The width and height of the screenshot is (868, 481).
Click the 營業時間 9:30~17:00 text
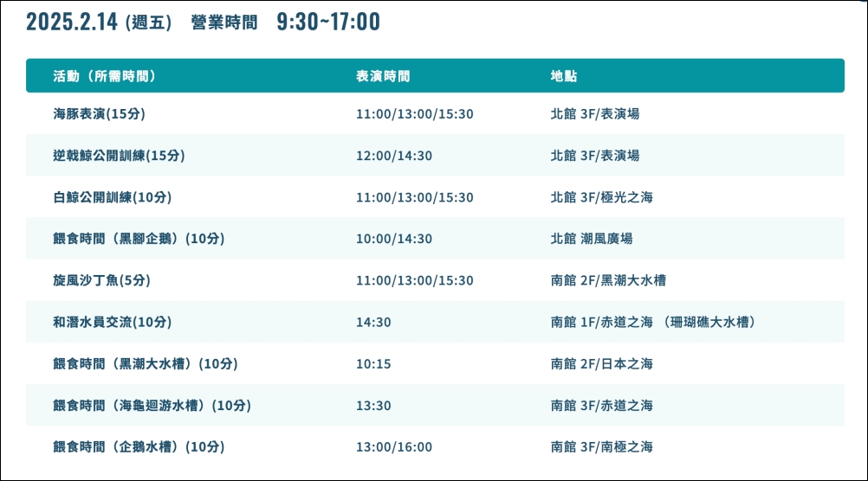(286, 22)
